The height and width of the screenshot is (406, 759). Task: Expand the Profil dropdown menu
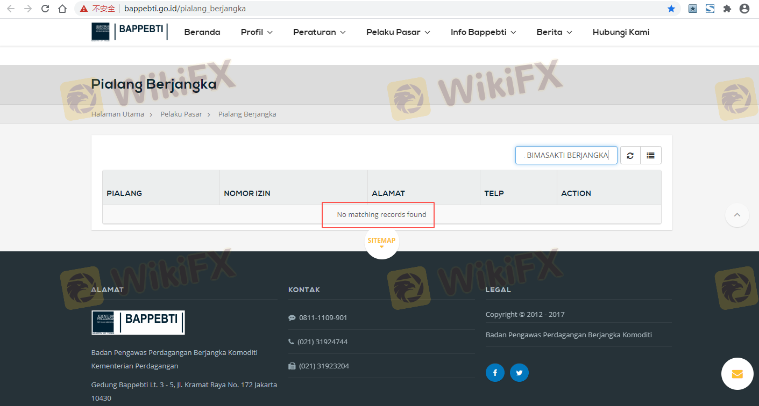point(257,32)
